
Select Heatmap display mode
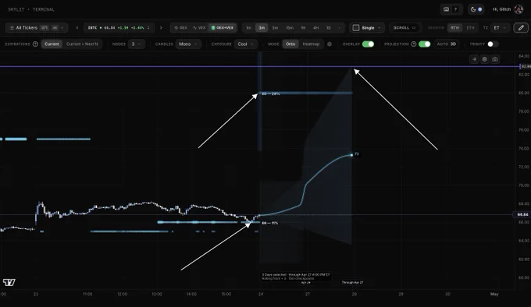[311, 44]
